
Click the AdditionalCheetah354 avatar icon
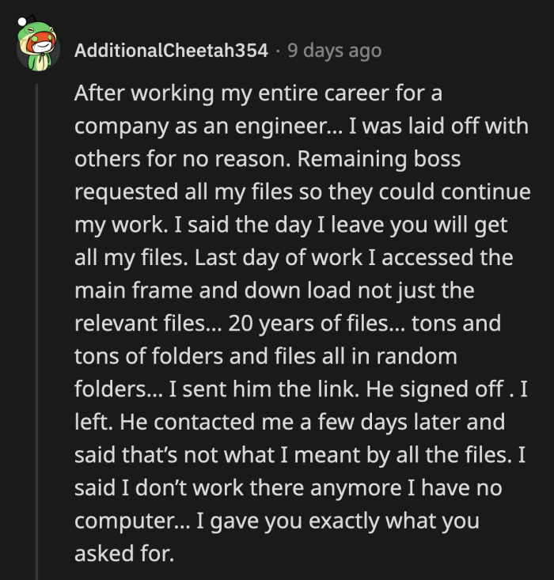pos(36,49)
